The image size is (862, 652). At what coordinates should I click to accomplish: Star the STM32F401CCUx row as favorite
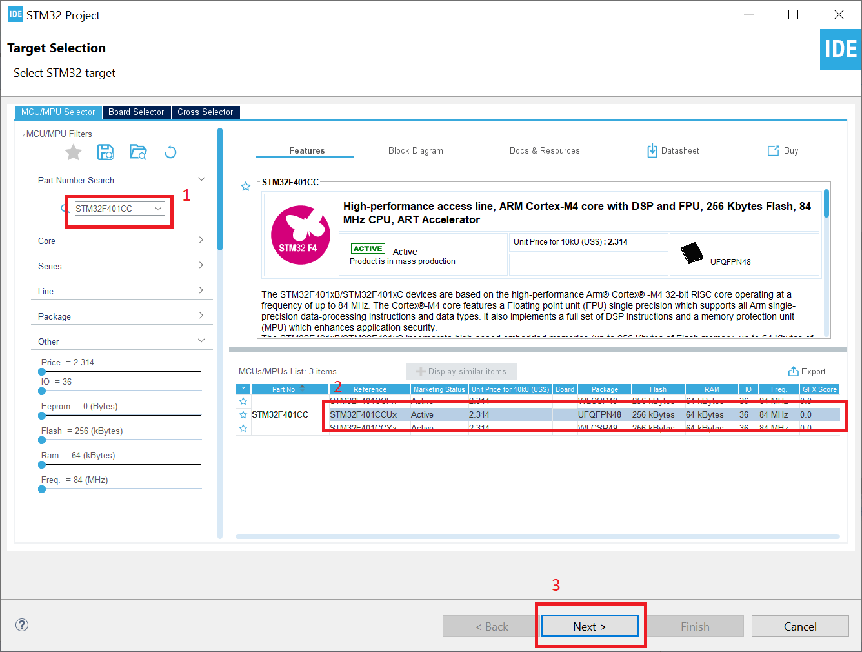243,414
